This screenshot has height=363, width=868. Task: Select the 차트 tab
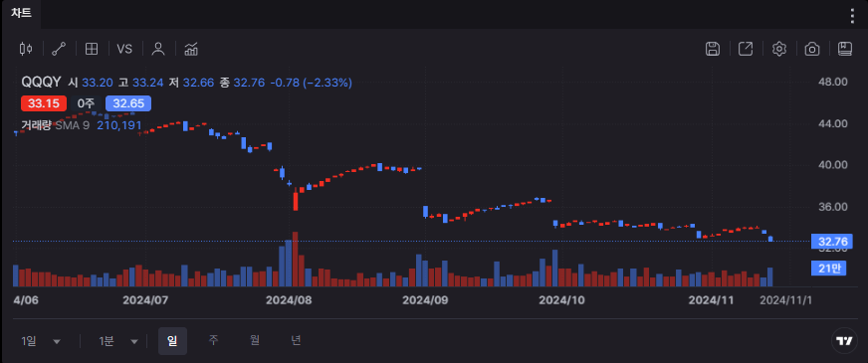[21, 14]
